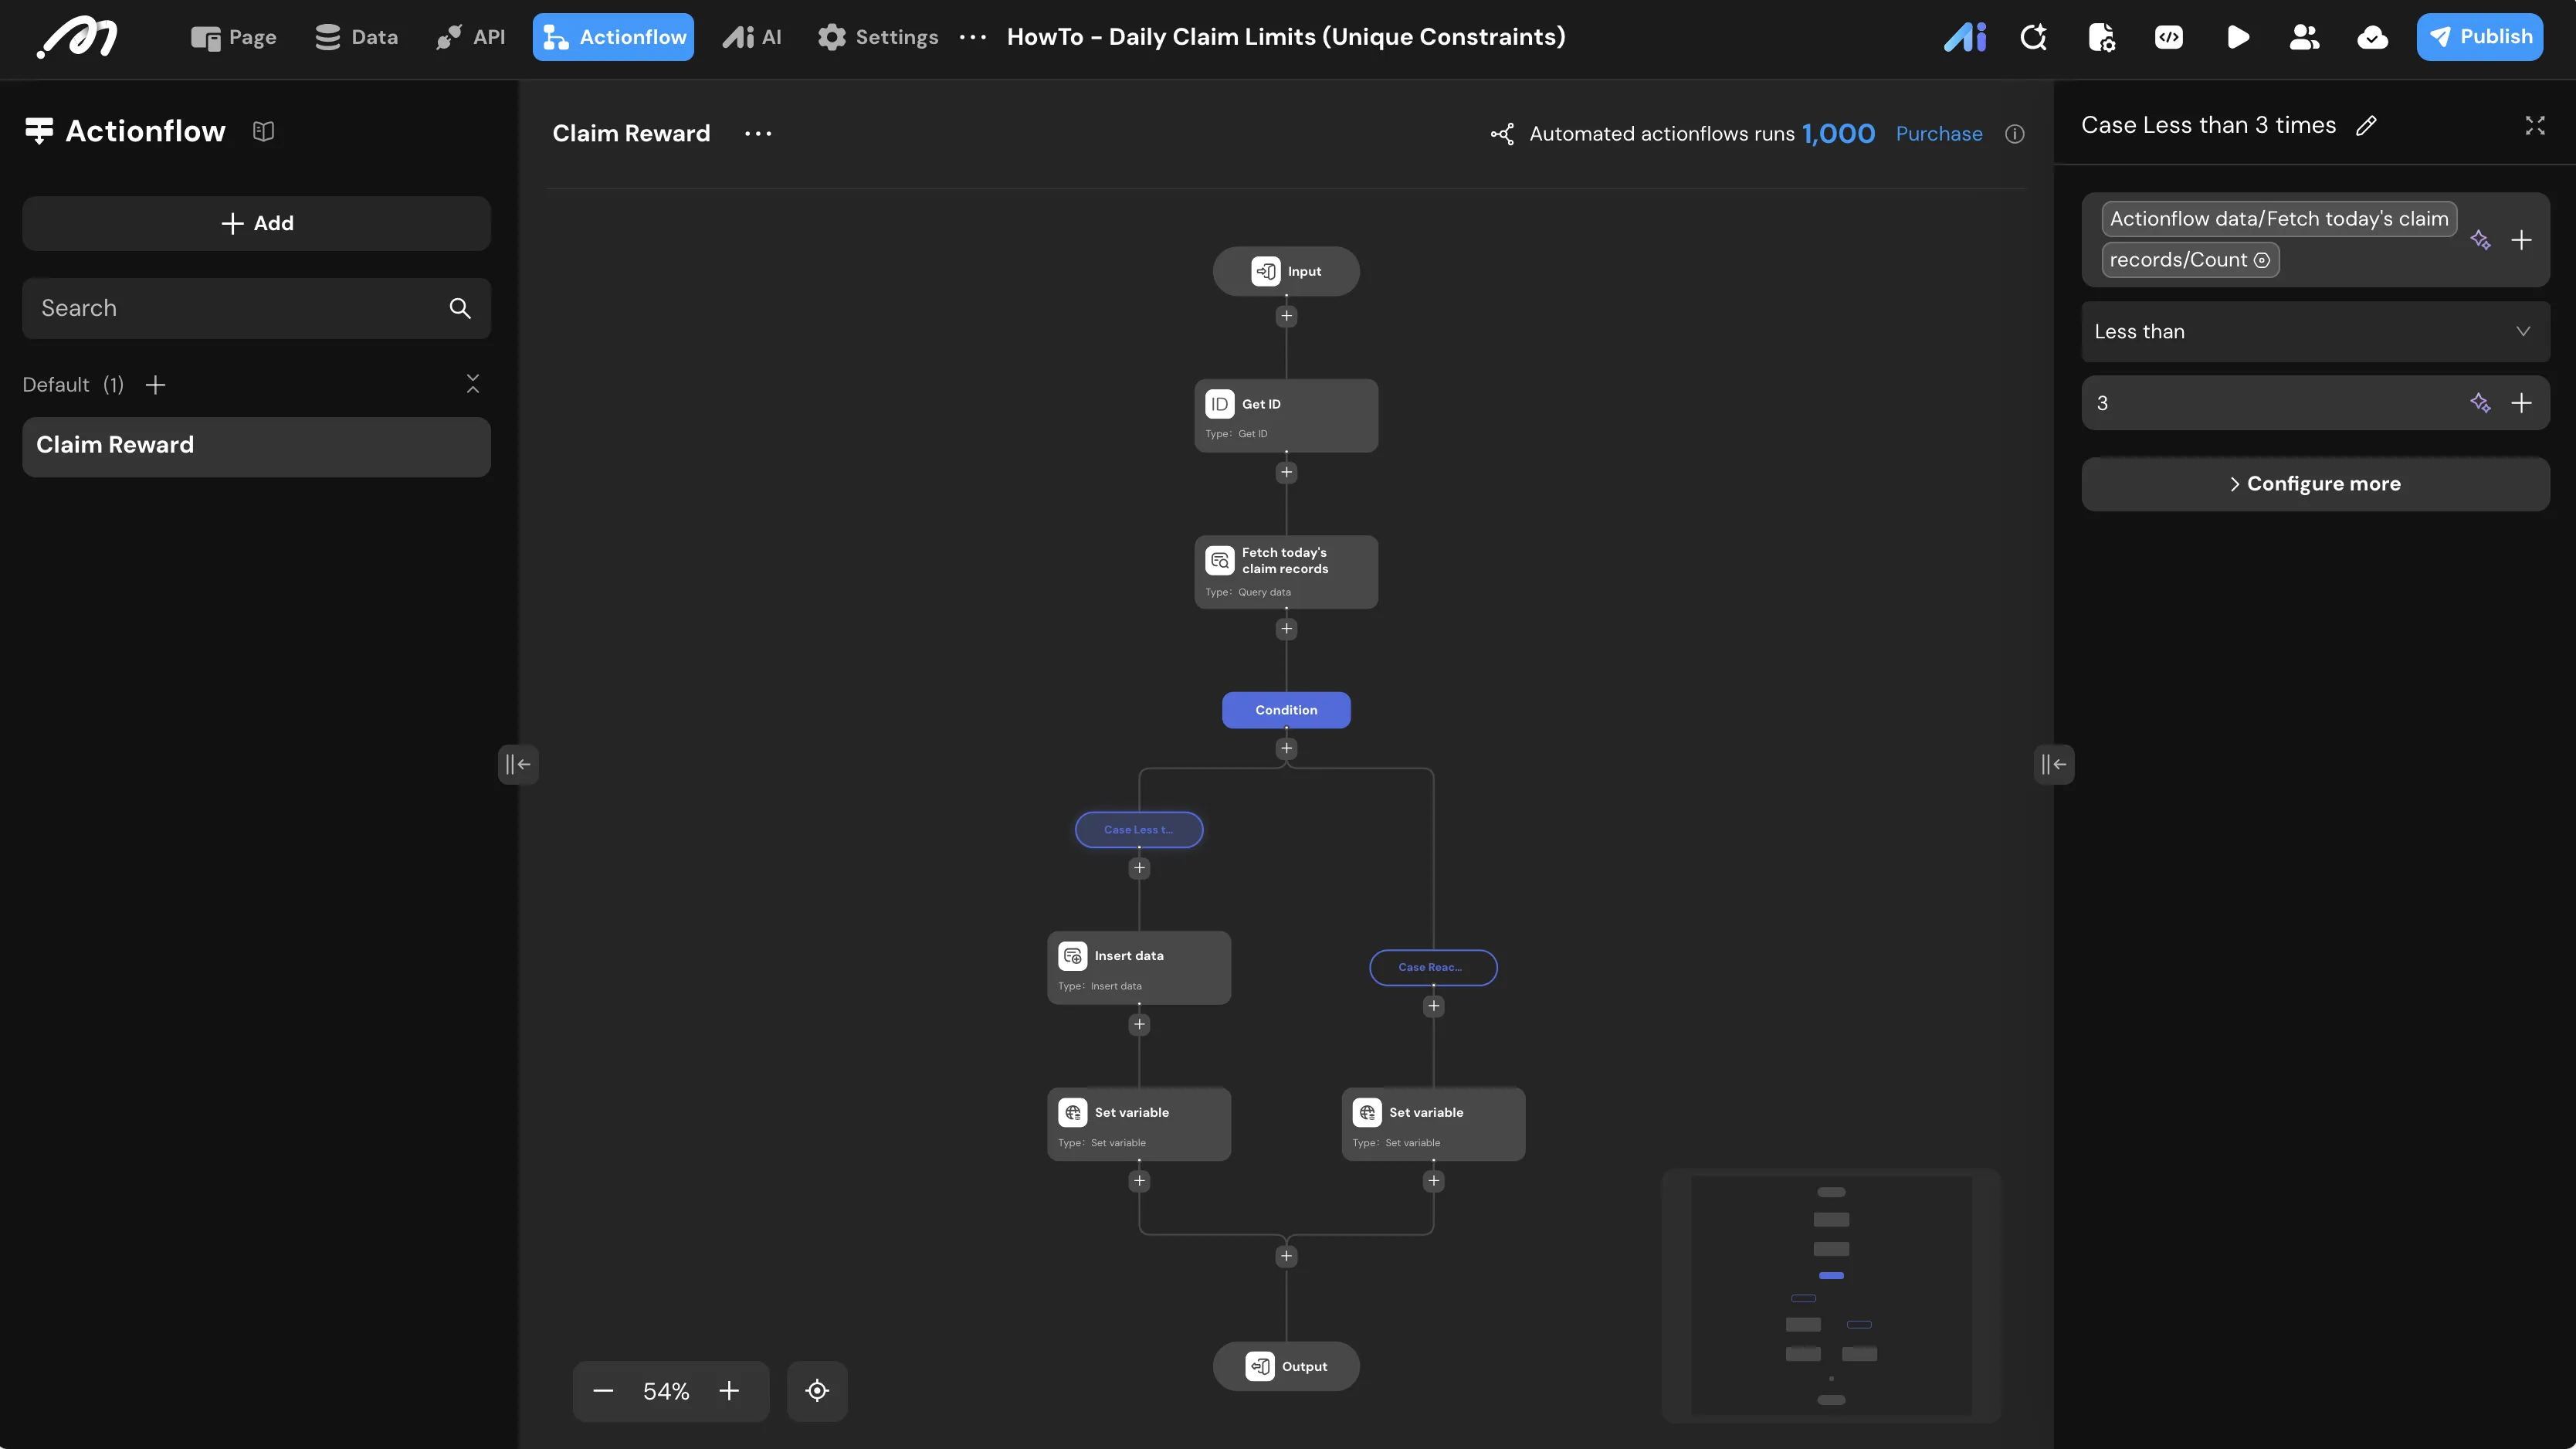Viewport: 2576px width, 1449px height.
Task: Select the Get ID node
Action: pos(1286,416)
